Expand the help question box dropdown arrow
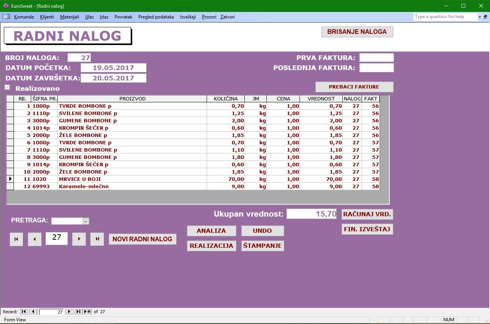 click(480, 17)
